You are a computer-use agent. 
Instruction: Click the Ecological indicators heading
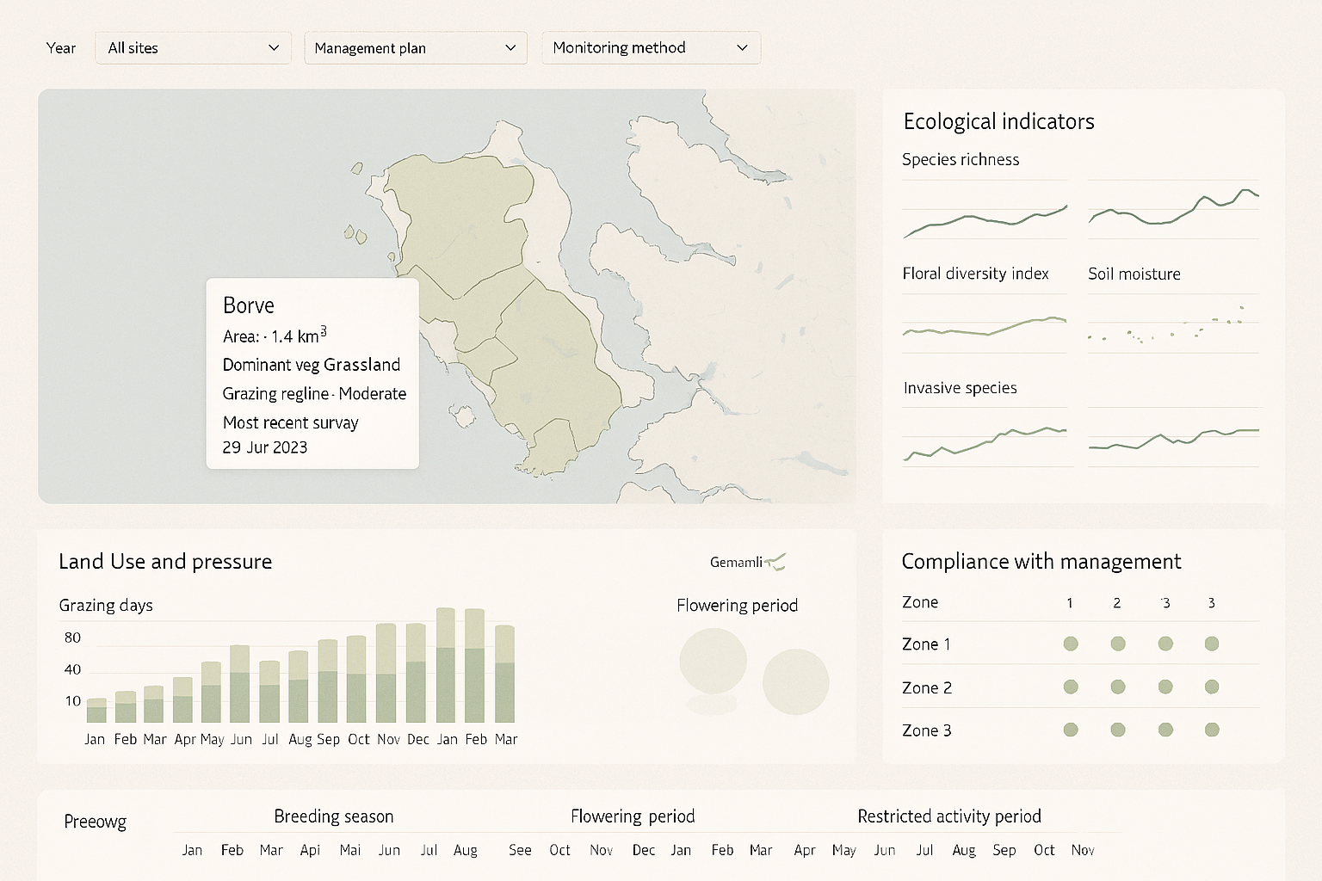(x=998, y=121)
